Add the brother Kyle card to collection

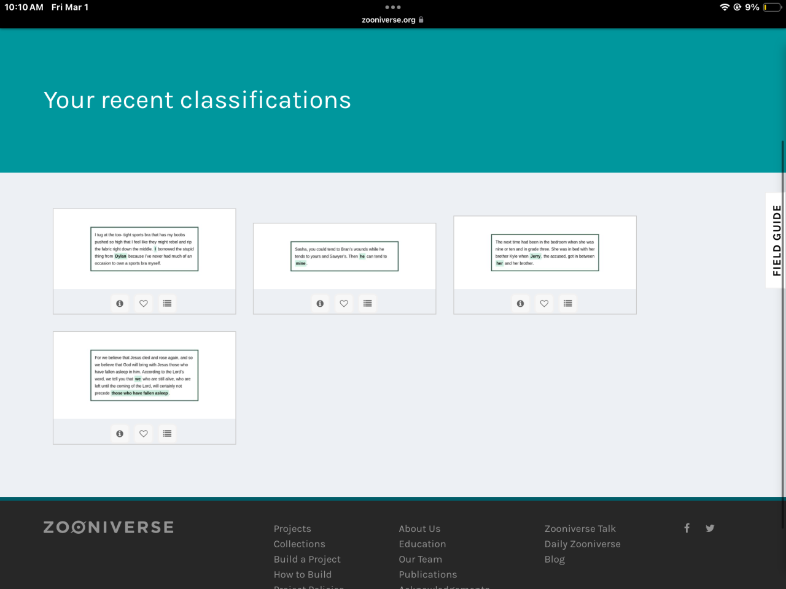coord(568,303)
